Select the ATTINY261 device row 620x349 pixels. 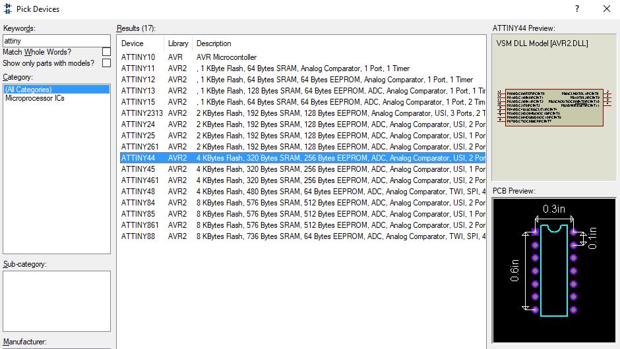coord(303,146)
